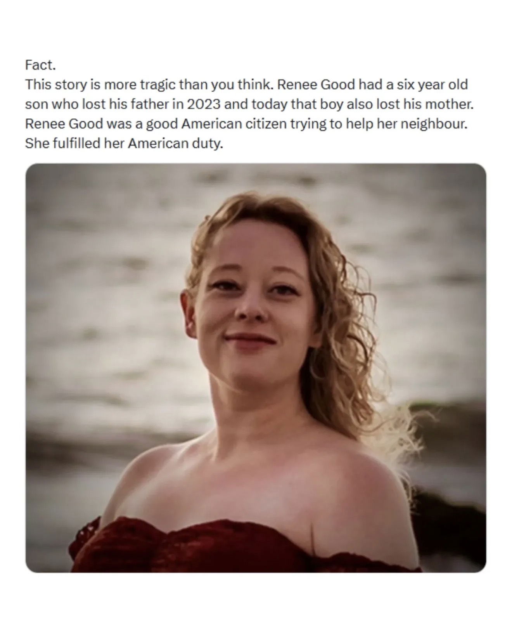Click the word "today" in the post
The width and height of the screenshot is (512, 631).
[x=268, y=104]
